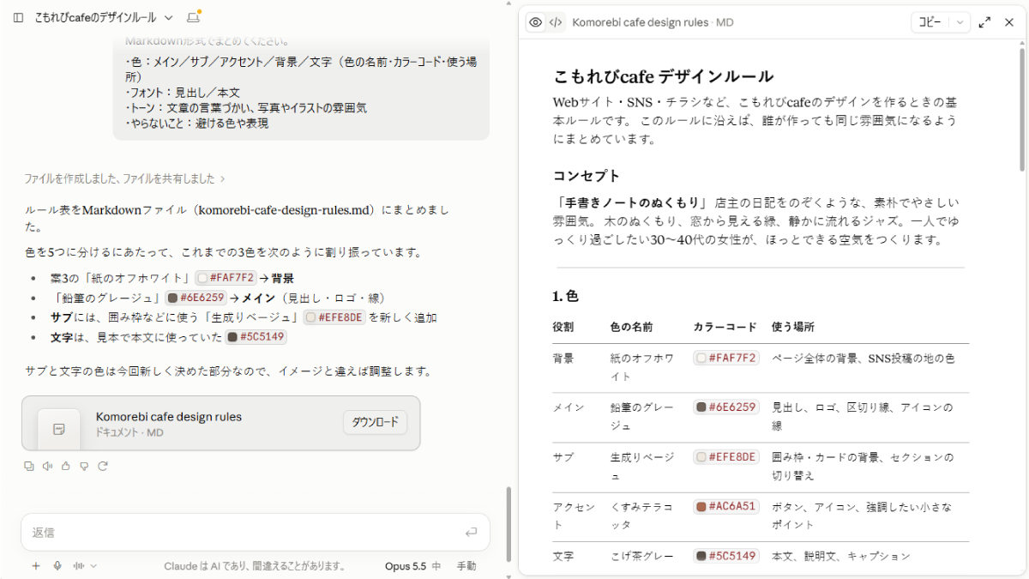This screenshot has height=579, width=1029.
Task: Add attachment with the plus icon
Action: 36,565
